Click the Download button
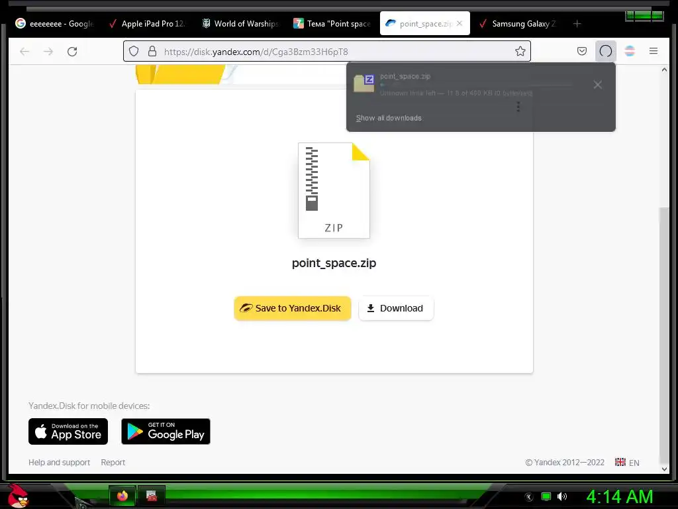The width and height of the screenshot is (678, 509). pyautogui.click(x=396, y=308)
